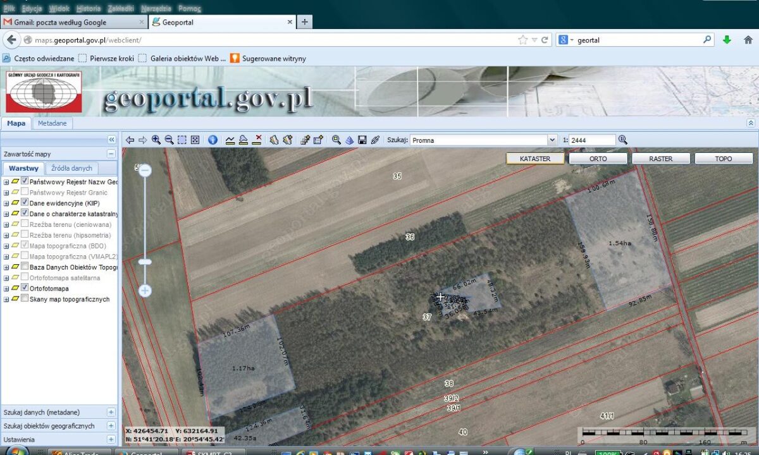
Task: Uncheck Dane ewidencyjne (KIIP) layer
Action: pos(25,203)
